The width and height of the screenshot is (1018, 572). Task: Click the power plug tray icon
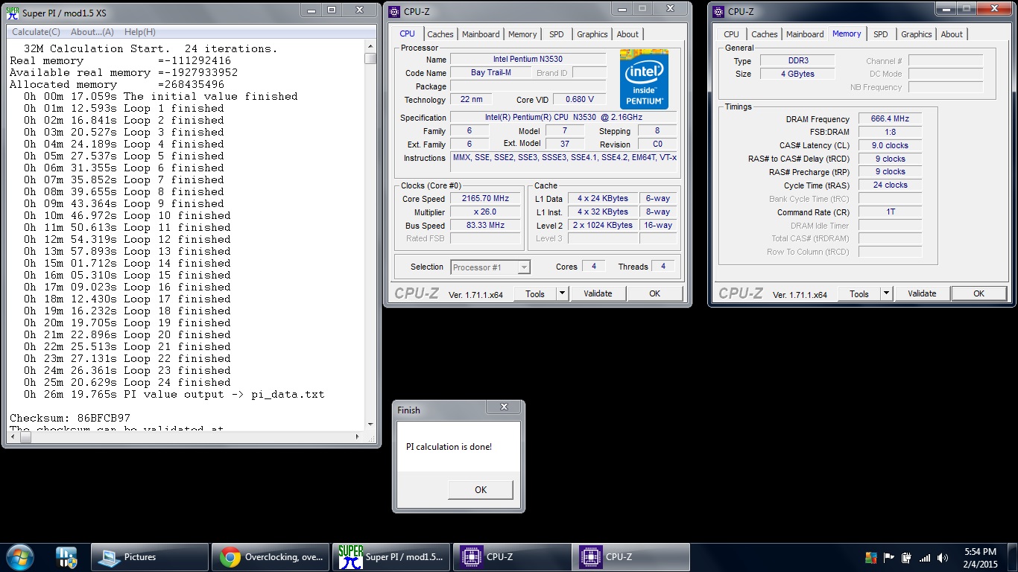907,558
